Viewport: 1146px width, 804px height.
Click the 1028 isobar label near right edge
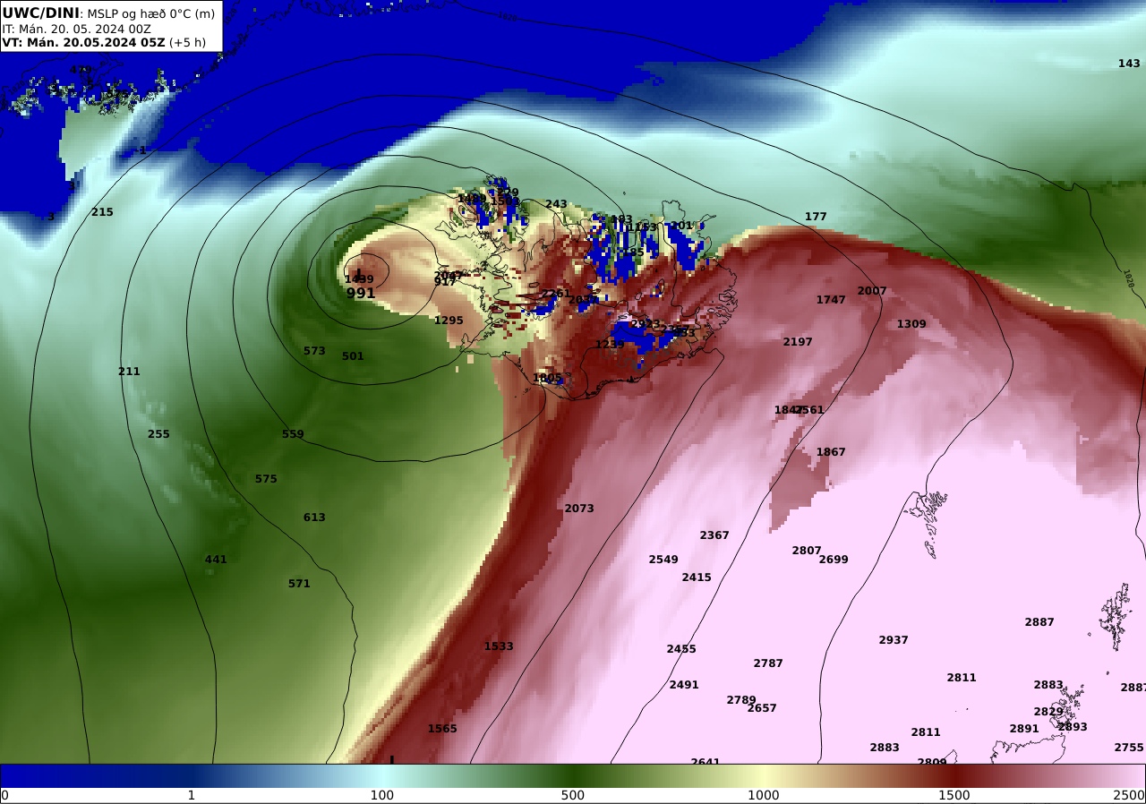(1129, 279)
